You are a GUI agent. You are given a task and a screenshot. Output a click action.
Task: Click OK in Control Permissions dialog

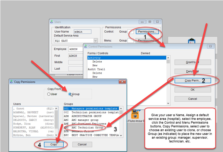coord(193,89)
